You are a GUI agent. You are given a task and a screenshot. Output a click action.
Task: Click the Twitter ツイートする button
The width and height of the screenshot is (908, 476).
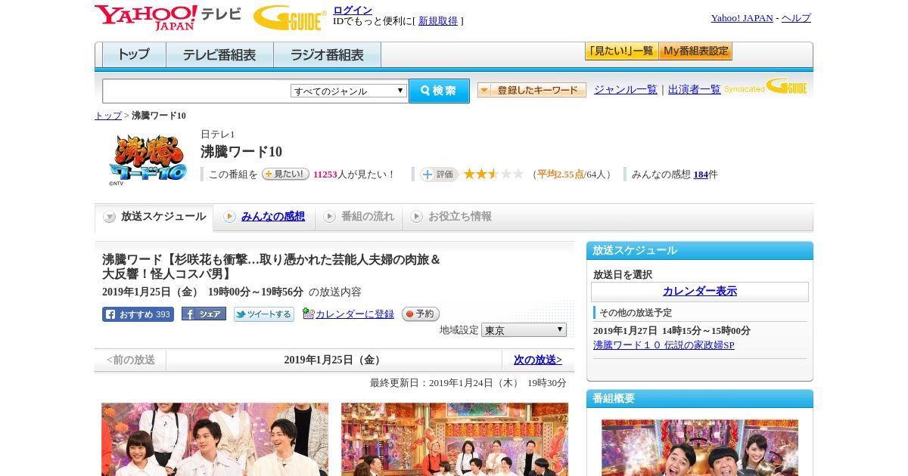[x=264, y=314]
